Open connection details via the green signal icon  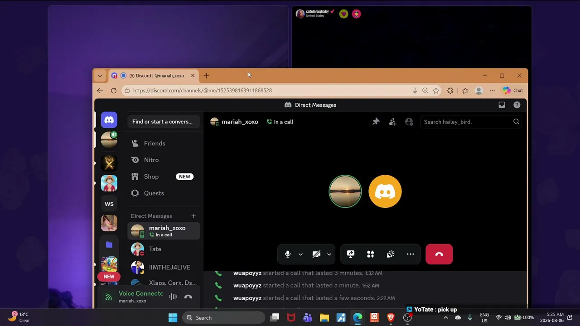click(108, 297)
